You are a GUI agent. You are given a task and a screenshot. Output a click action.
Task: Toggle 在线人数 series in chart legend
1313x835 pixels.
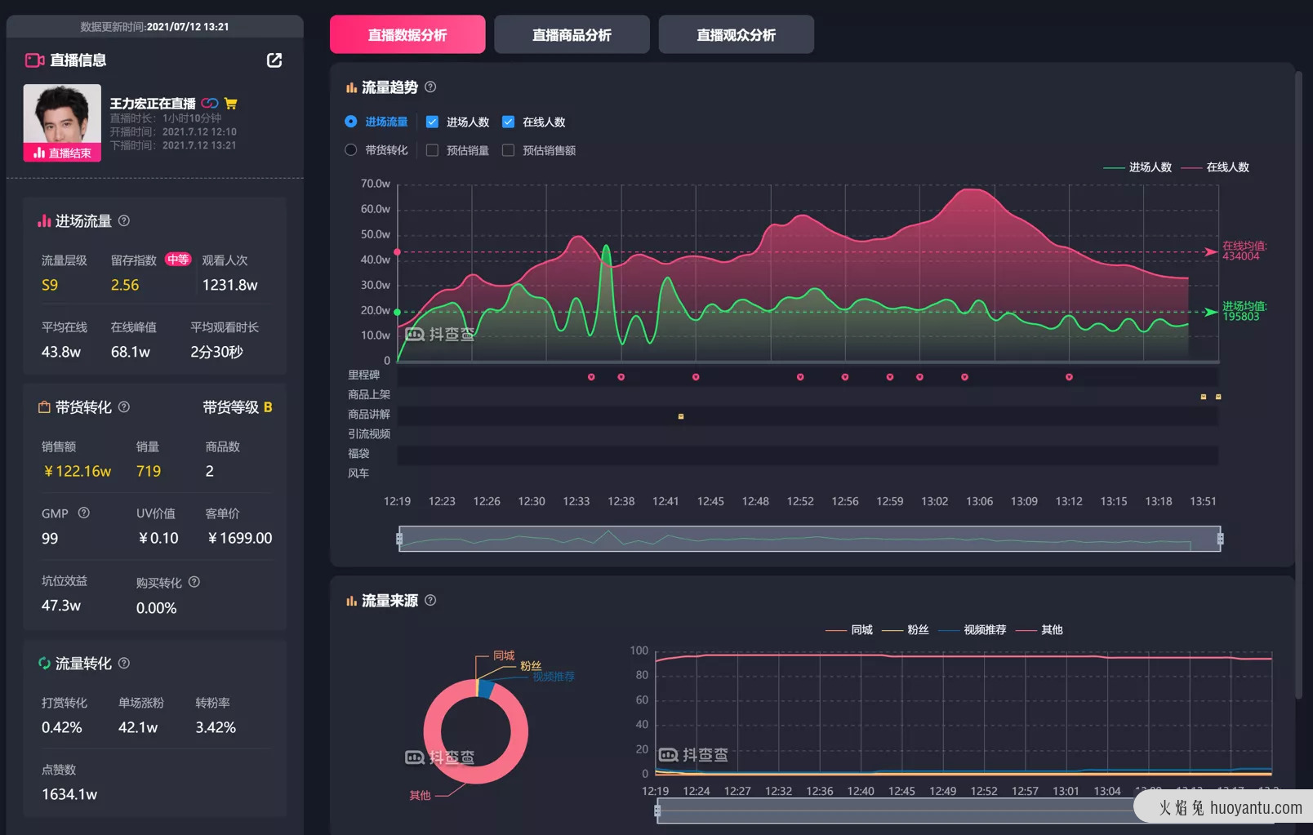click(x=1215, y=167)
